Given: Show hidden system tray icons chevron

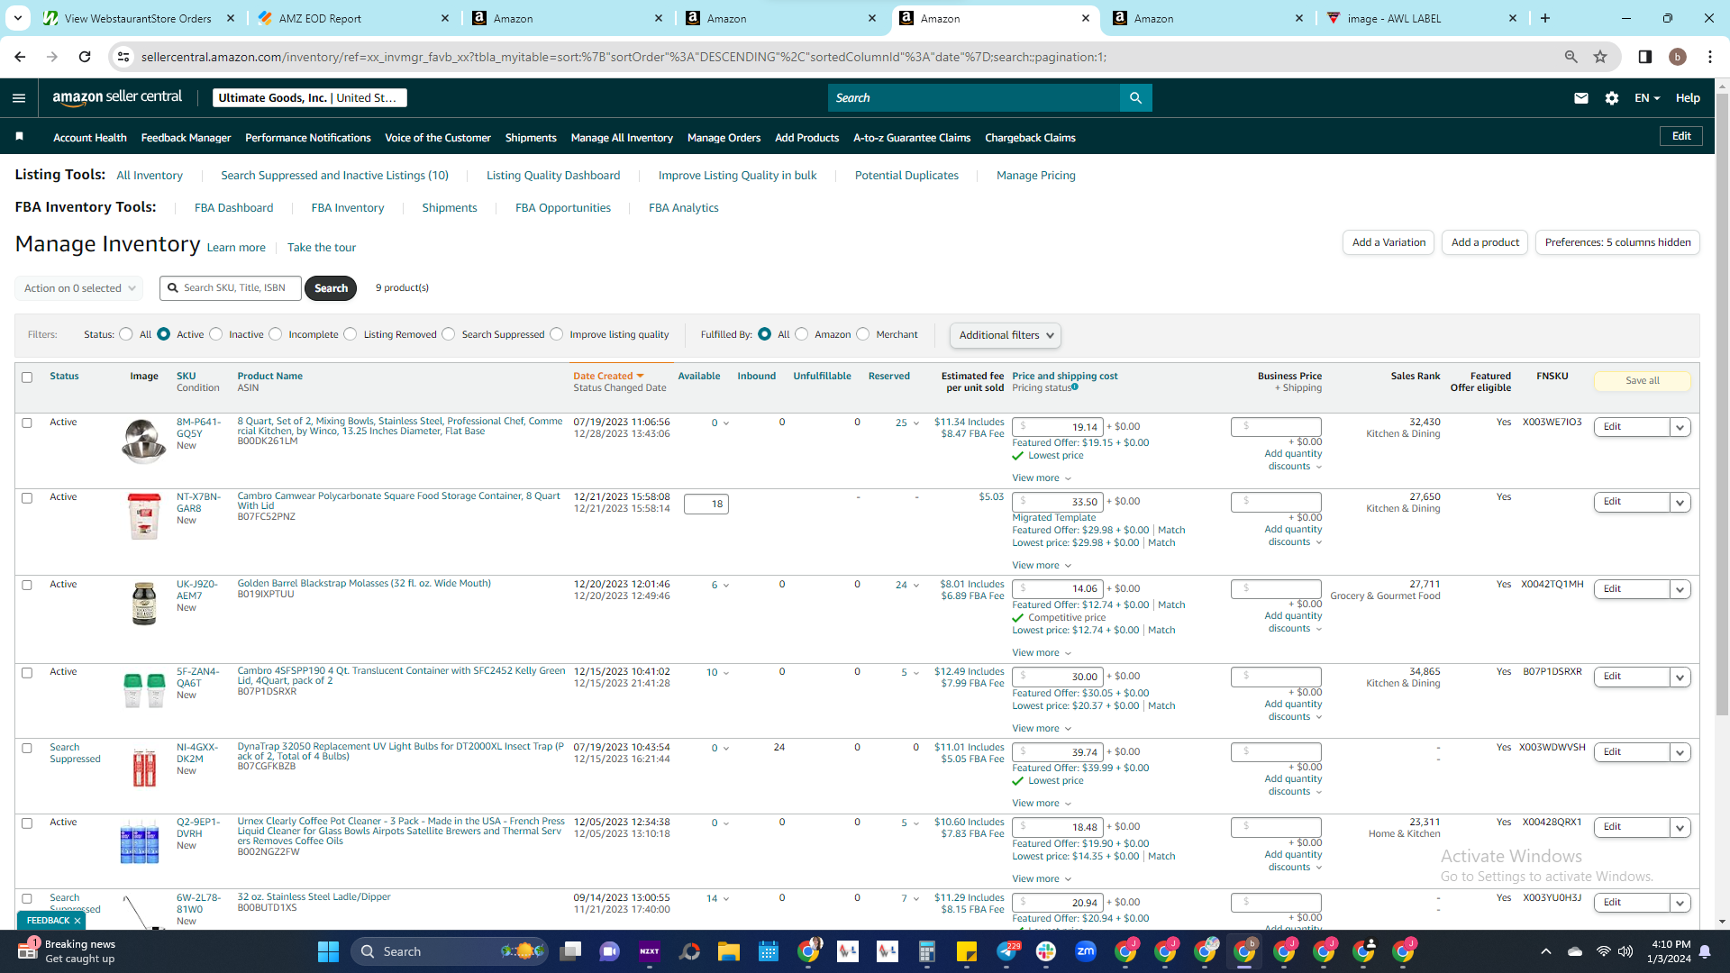Looking at the screenshot, I should click(x=1546, y=951).
